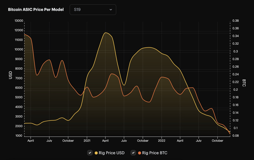Click the 13000 tick on the USD axis
The image size is (254, 160).
19,21
